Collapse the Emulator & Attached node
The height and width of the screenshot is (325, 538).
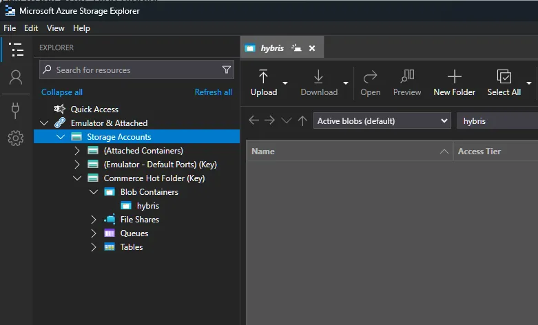tap(44, 123)
